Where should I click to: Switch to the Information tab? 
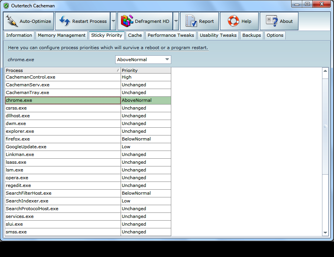19,35
